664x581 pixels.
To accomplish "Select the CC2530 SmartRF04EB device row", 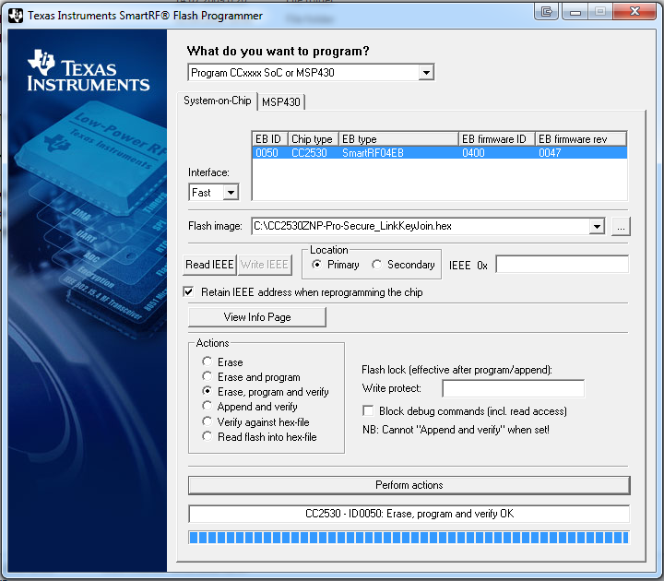I will tap(440, 153).
